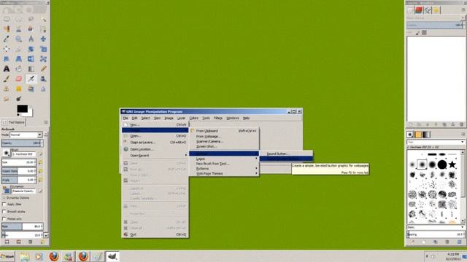Select the Airbrush tool
The width and height of the screenshot is (467, 262).
point(31,79)
